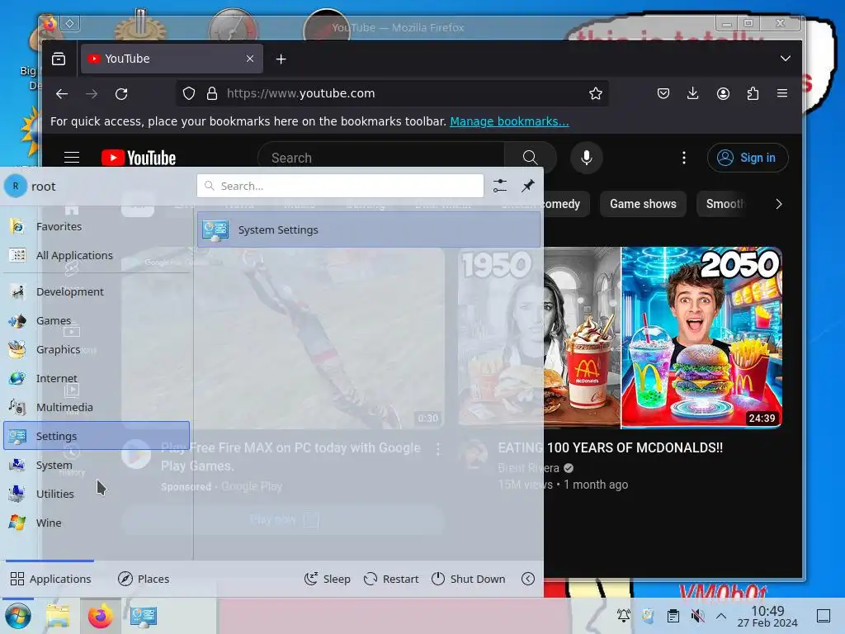The image size is (845, 634).
Task: Start voice search with microphone icon
Action: [587, 158]
